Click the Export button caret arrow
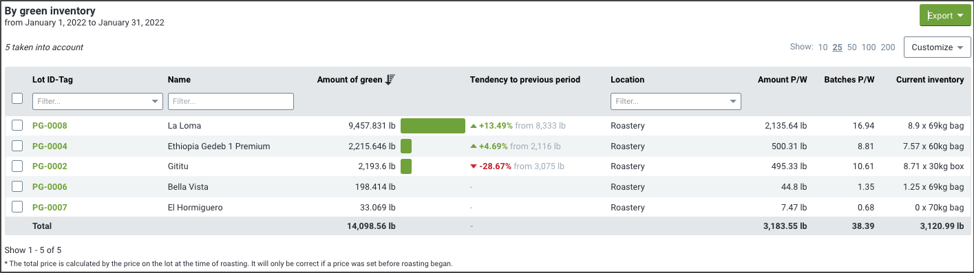 point(960,16)
